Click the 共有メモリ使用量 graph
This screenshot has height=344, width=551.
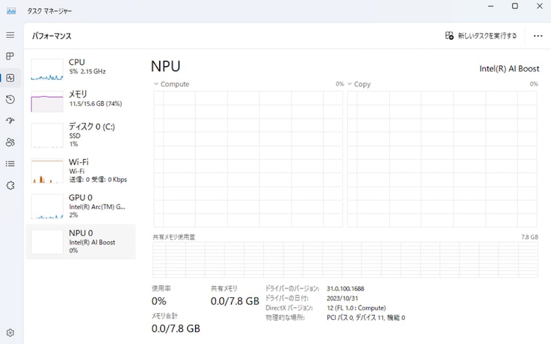(345, 260)
